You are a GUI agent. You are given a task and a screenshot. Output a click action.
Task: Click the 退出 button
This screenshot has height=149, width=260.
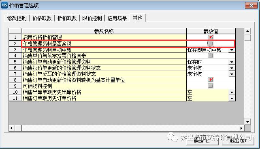(238, 141)
